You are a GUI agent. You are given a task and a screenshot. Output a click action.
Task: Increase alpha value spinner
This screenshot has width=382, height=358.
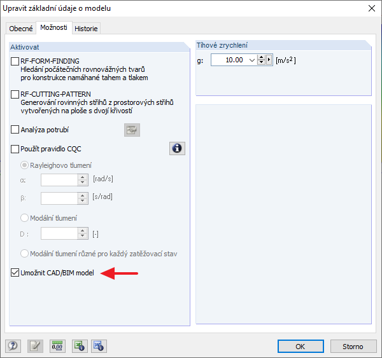(83, 177)
